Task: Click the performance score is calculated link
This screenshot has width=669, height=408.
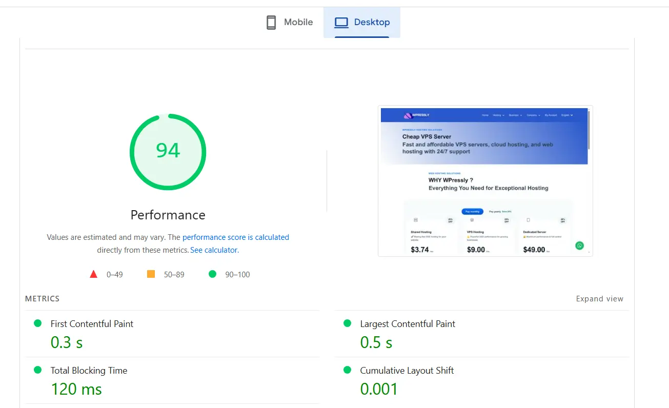Action: [235, 237]
